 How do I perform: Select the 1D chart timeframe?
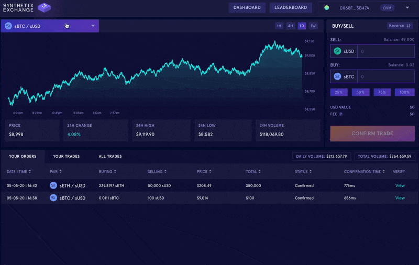pos(302,26)
